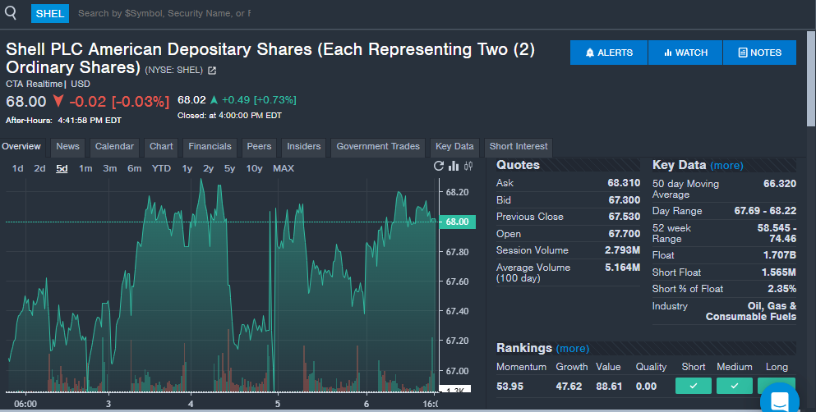Click the Momentum score 53.95

click(510, 387)
